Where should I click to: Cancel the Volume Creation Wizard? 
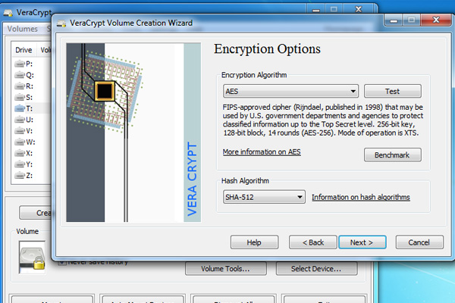(419, 242)
